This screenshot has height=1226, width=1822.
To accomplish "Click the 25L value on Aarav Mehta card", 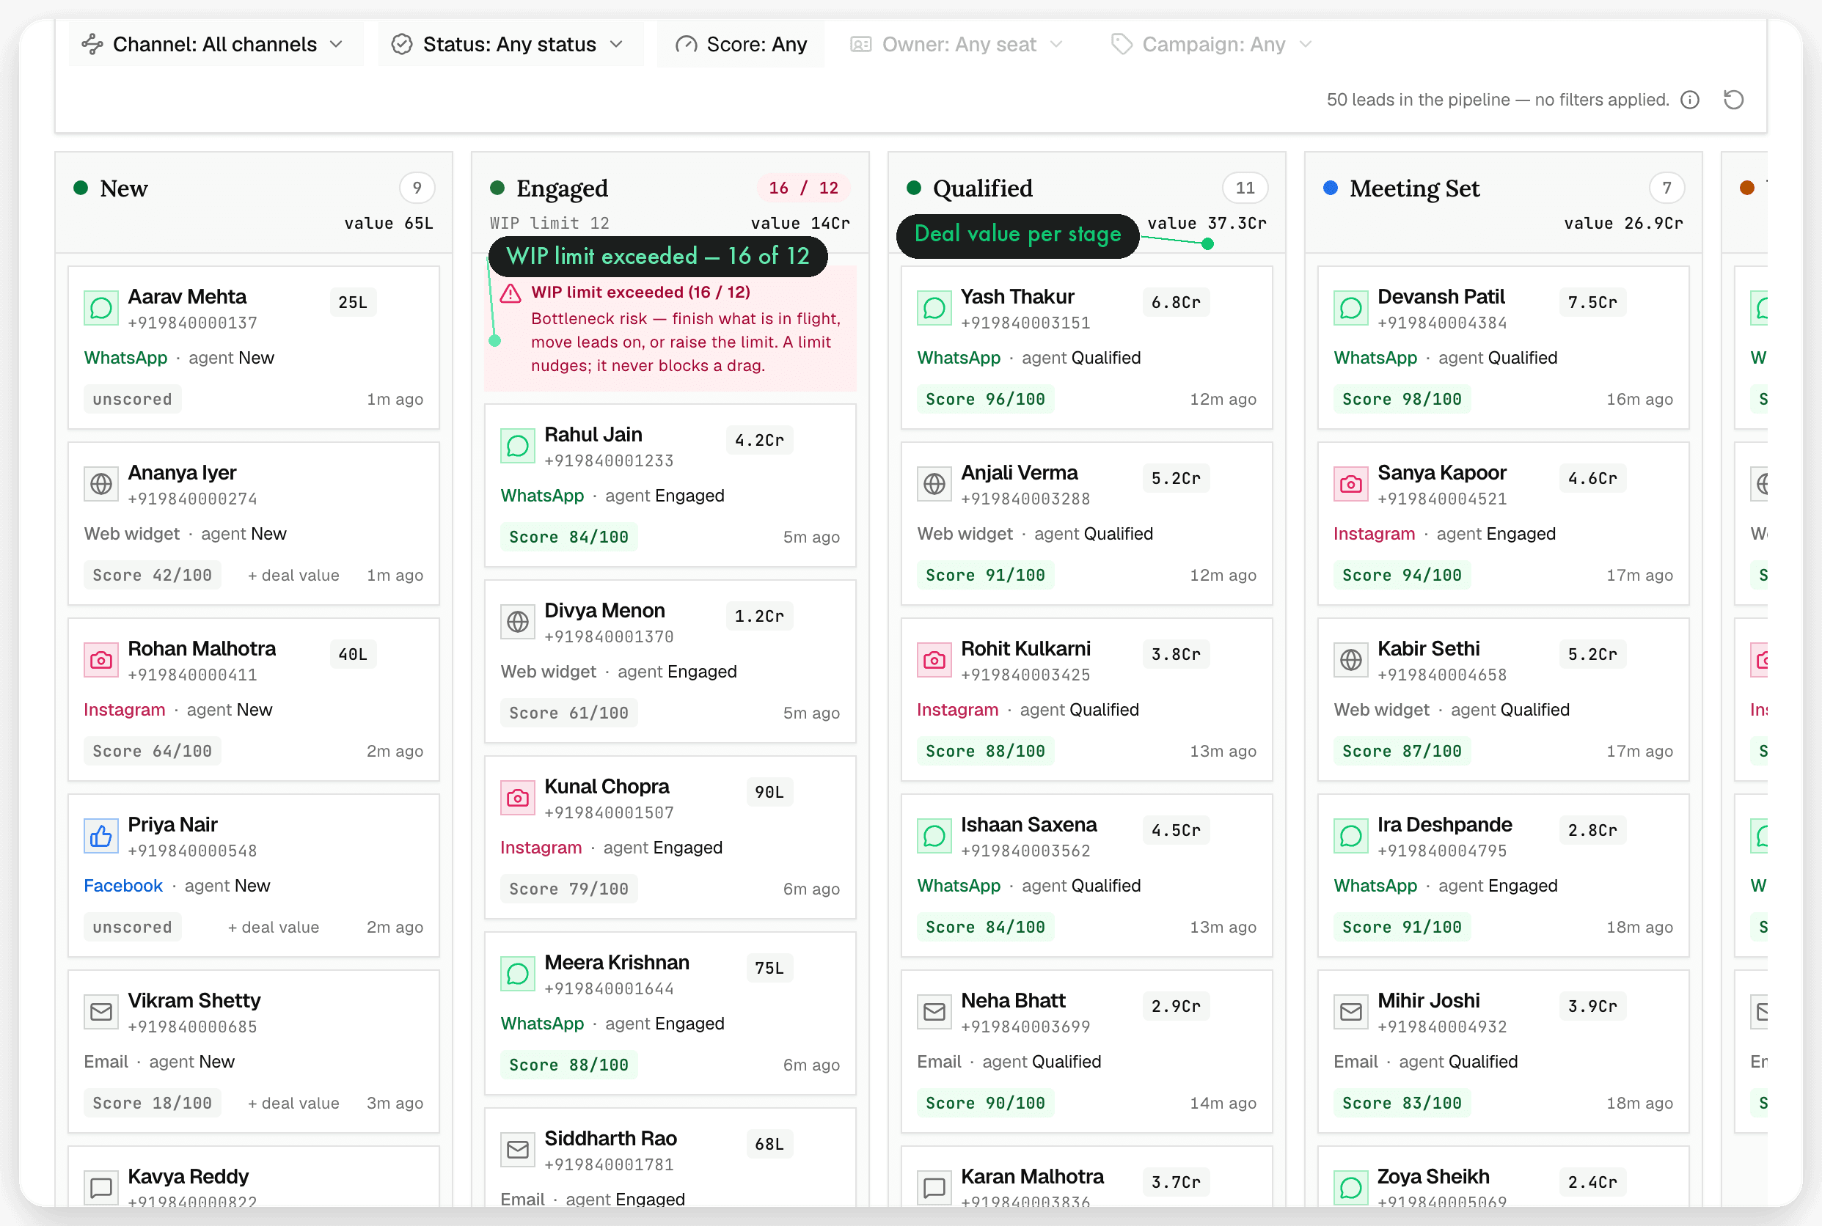I will 354,303.
